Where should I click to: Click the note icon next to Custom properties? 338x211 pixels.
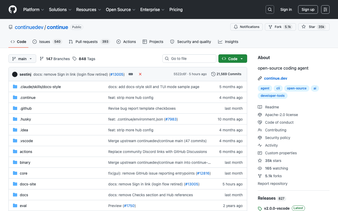pos(260,153)
